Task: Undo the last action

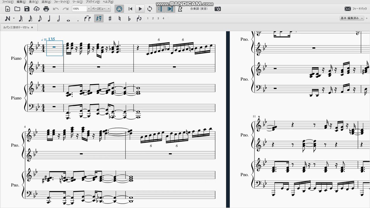Action: point(56,9)
